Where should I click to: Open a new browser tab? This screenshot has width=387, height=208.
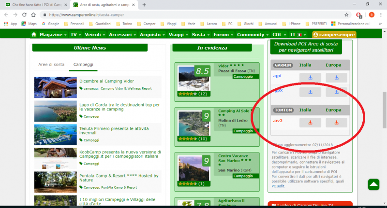144,4
